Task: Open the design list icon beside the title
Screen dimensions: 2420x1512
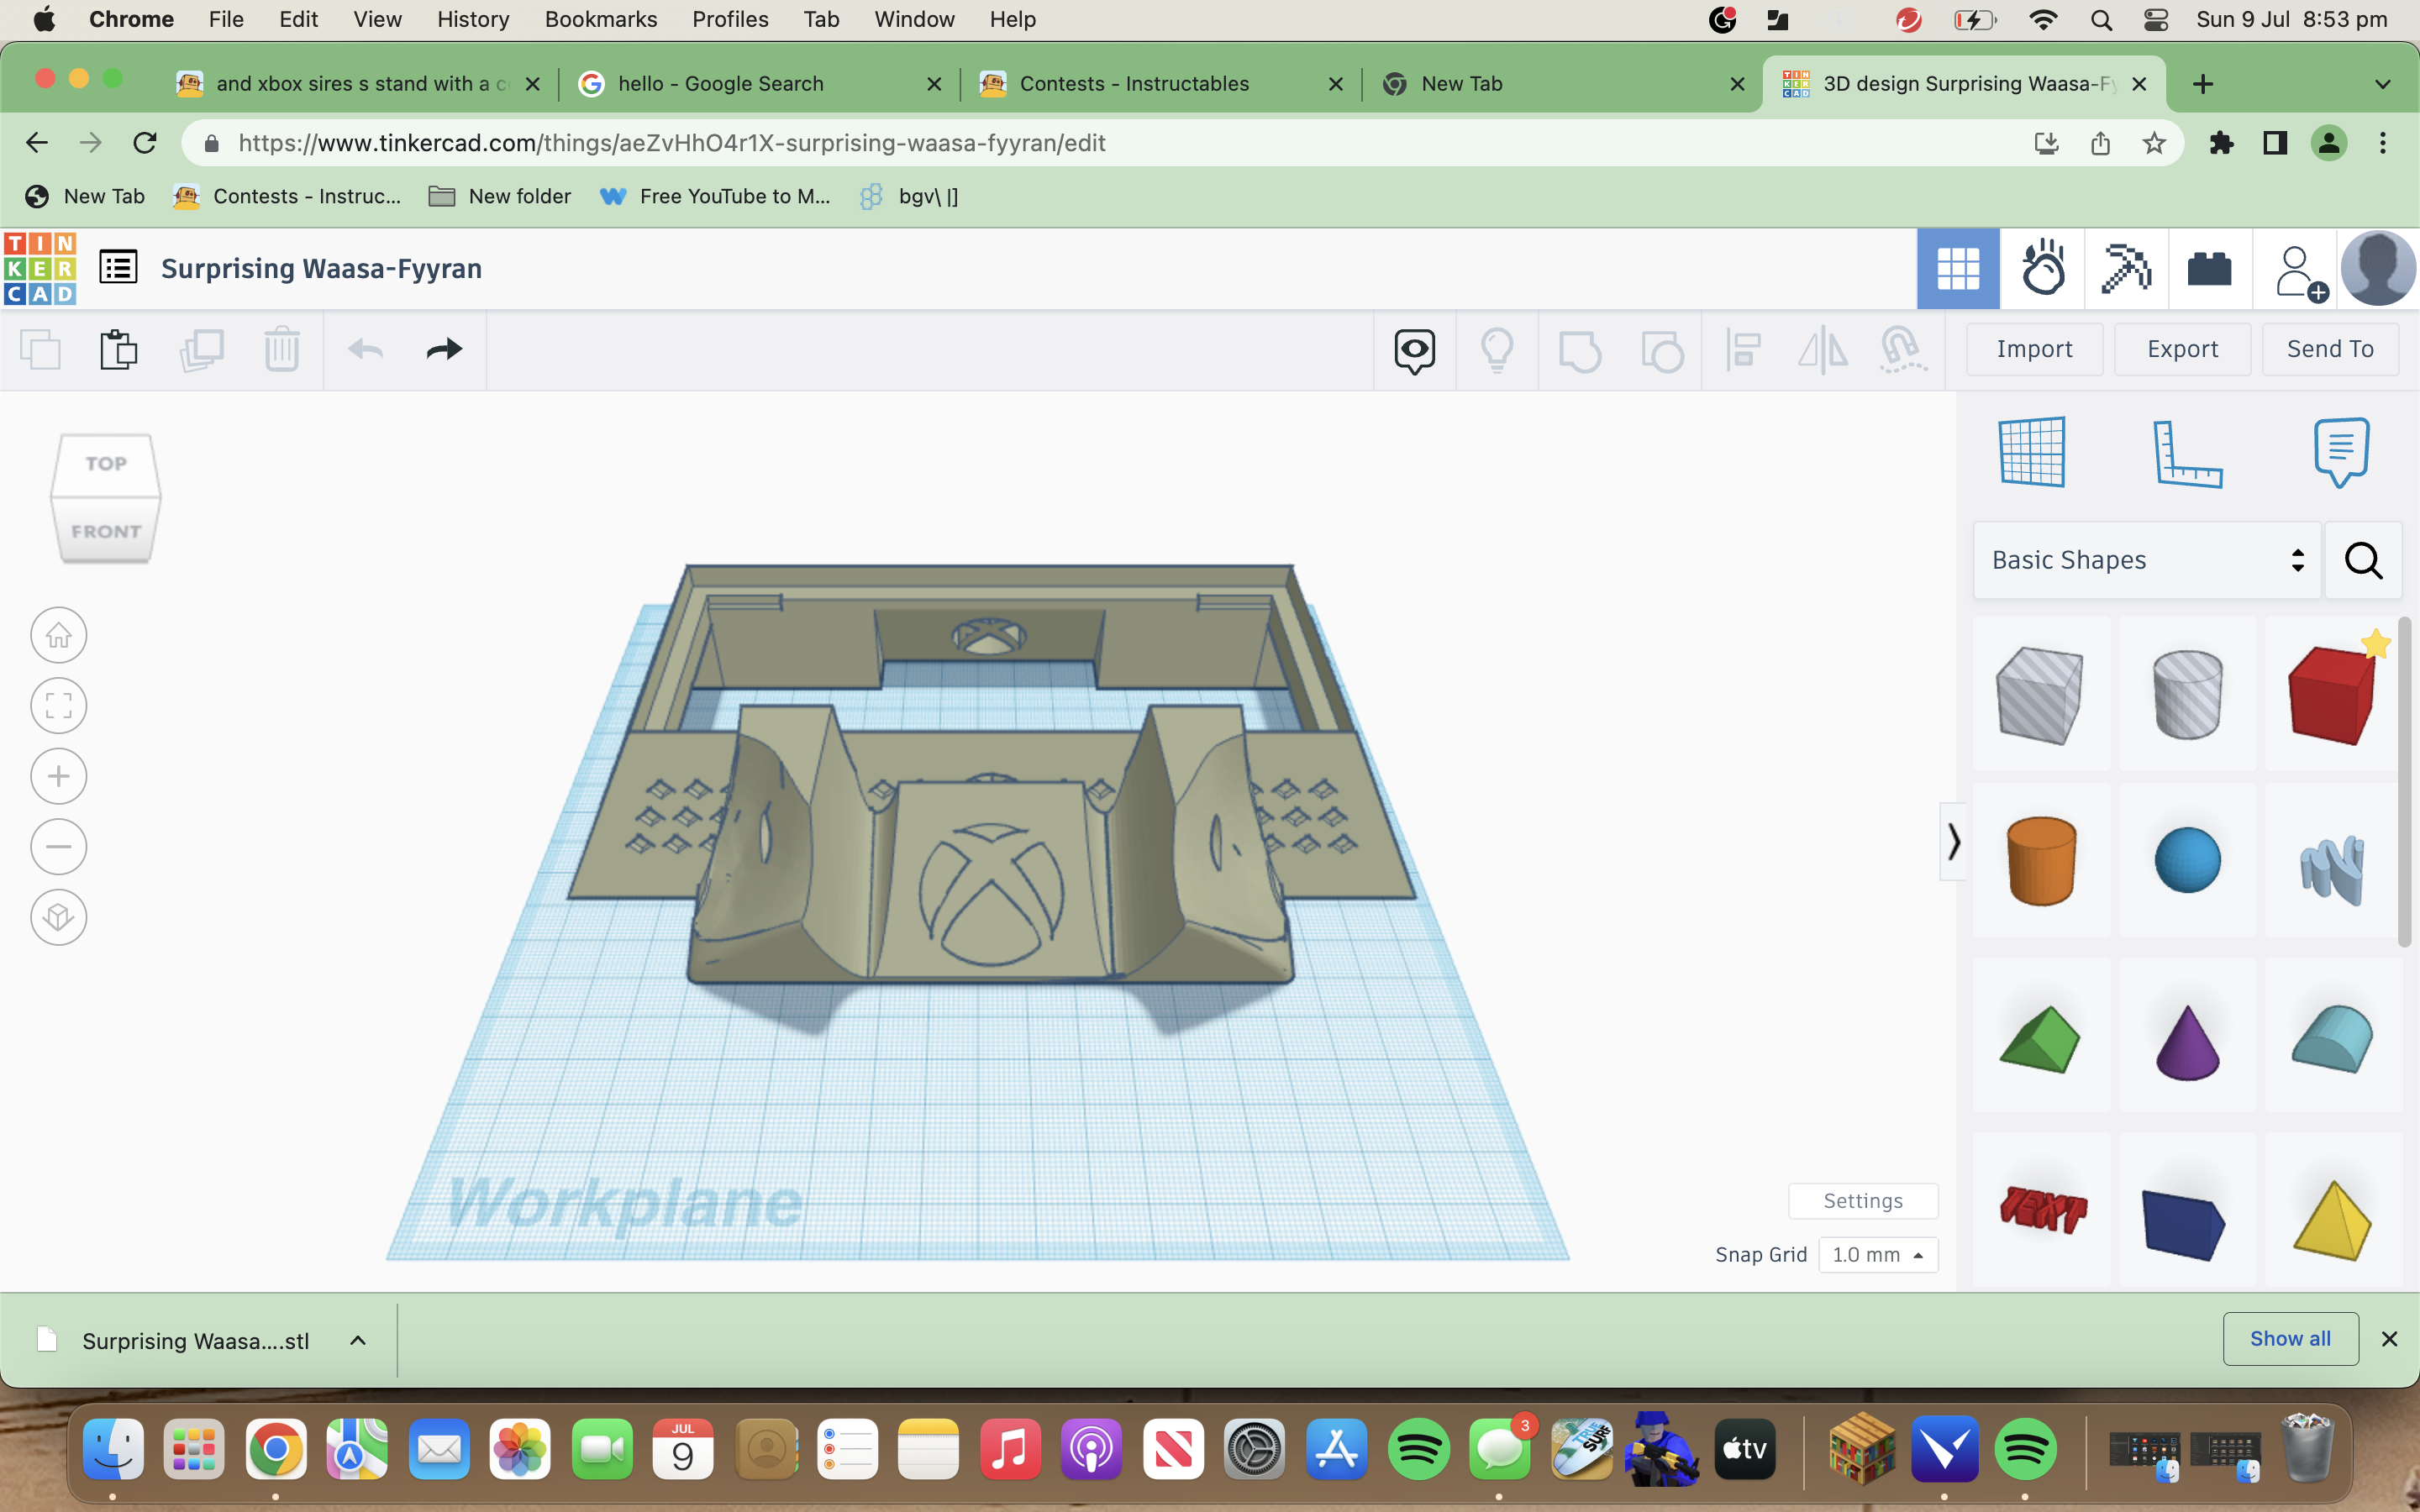Action: click(118, 267)
